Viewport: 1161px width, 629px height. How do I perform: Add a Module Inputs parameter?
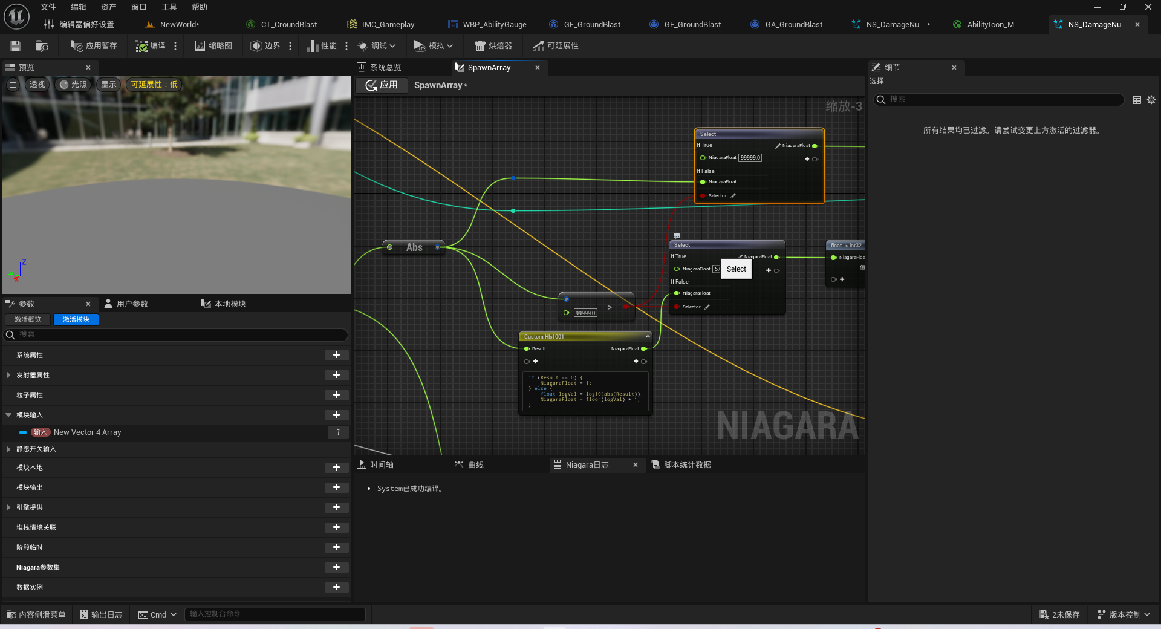[336, 415]
